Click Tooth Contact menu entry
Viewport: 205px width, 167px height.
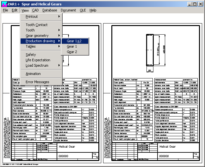(x=37, y=25)
